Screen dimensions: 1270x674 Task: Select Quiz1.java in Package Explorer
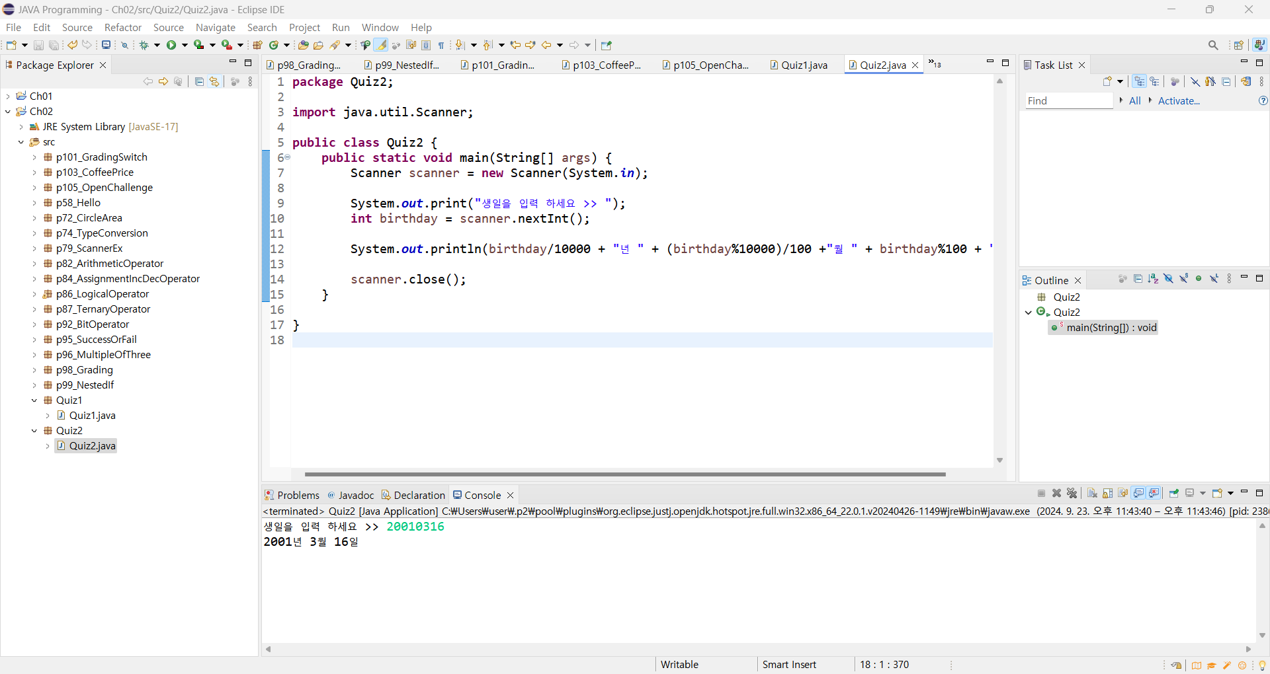coord(93,416)
